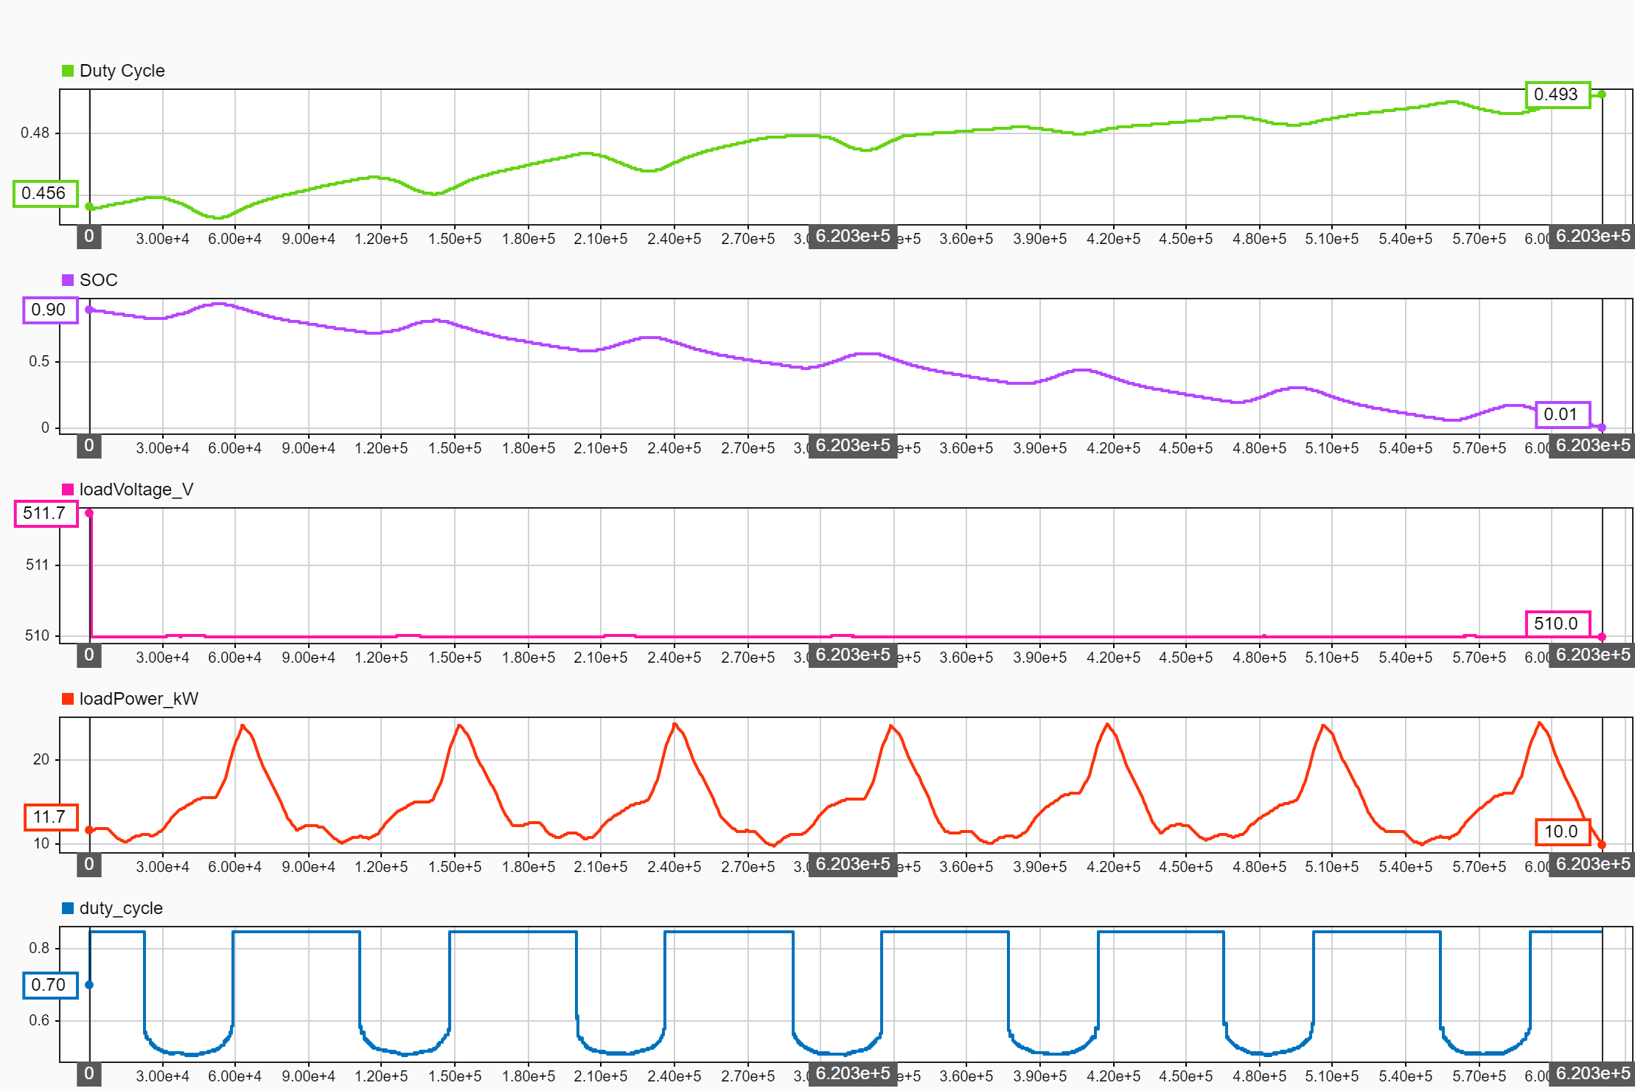
Task: Select left cursor '0' marker under SOC plot
Action: pyautogui.click(x=89, y=446)
